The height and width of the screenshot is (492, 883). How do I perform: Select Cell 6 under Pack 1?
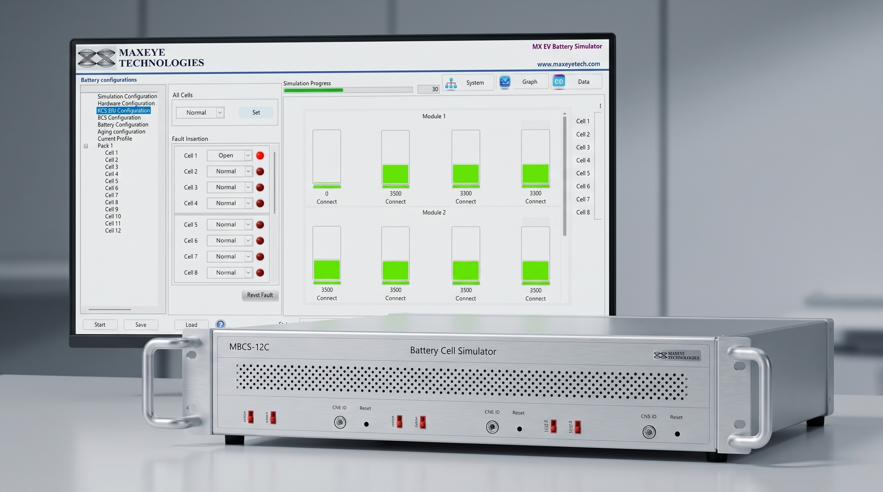[111, 188]
